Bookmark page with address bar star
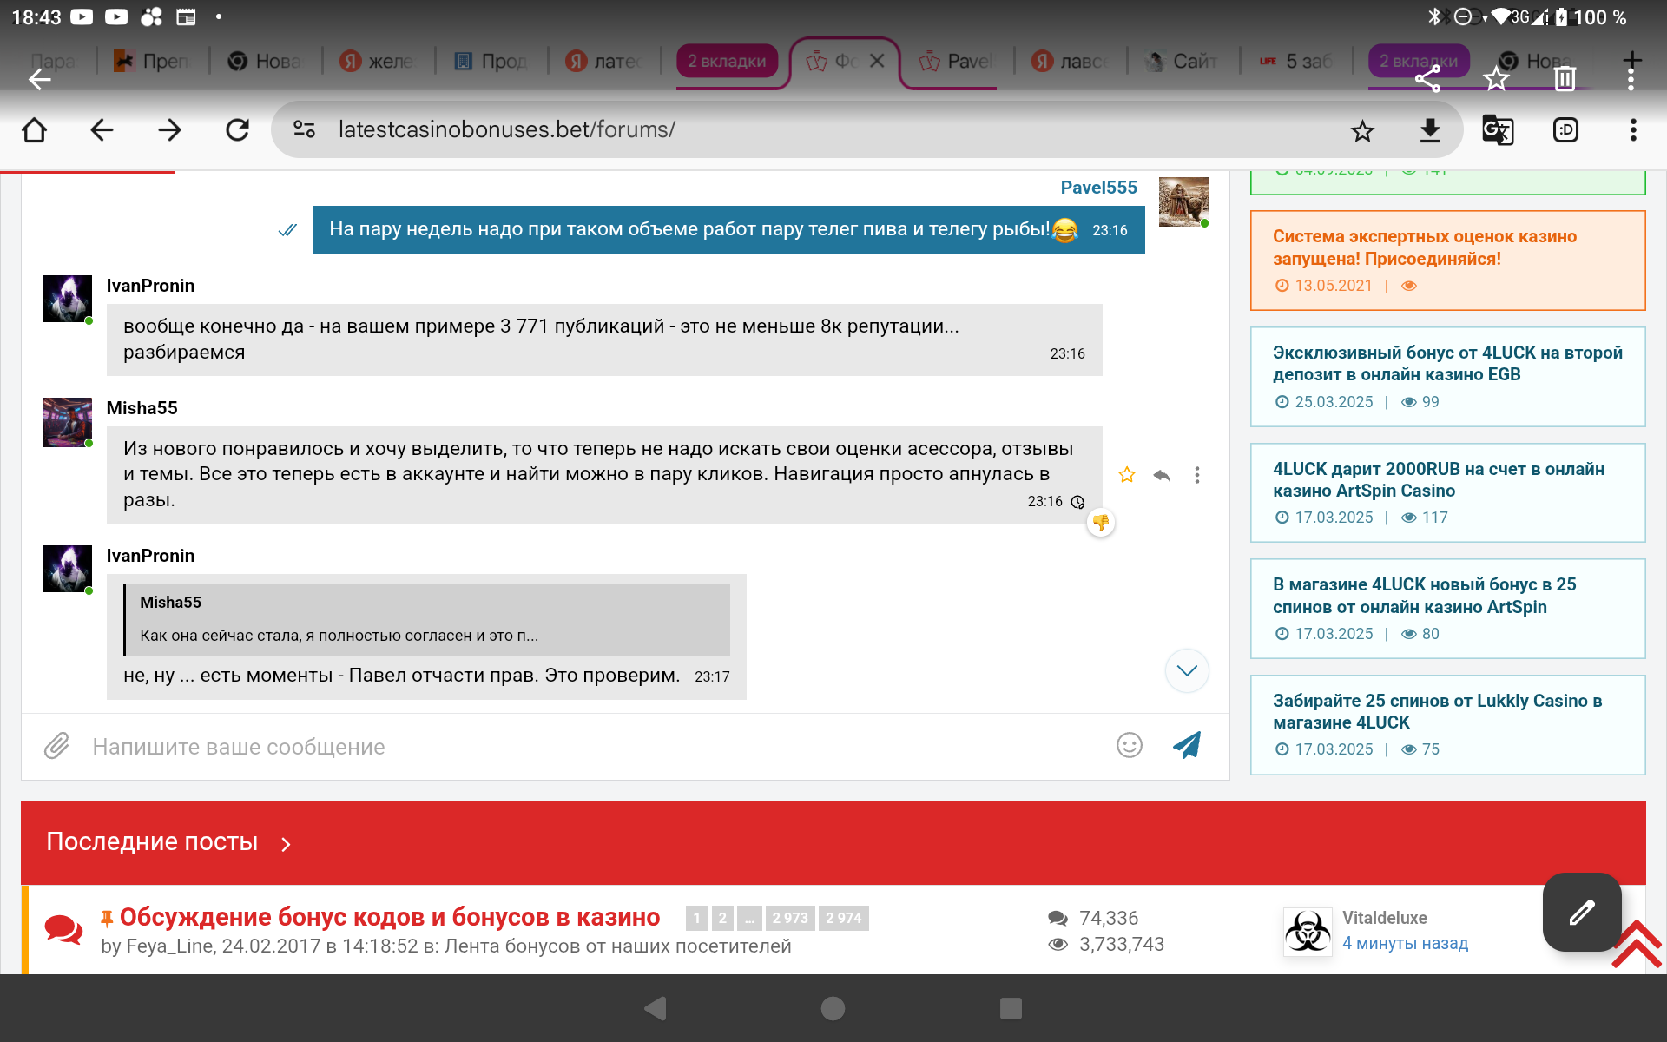1667x1042 pixels. point(1362,130)
